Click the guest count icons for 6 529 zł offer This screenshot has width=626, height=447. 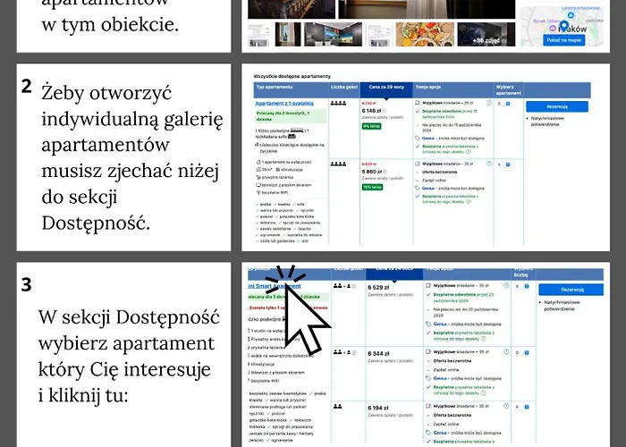click(x=343, y=286)
